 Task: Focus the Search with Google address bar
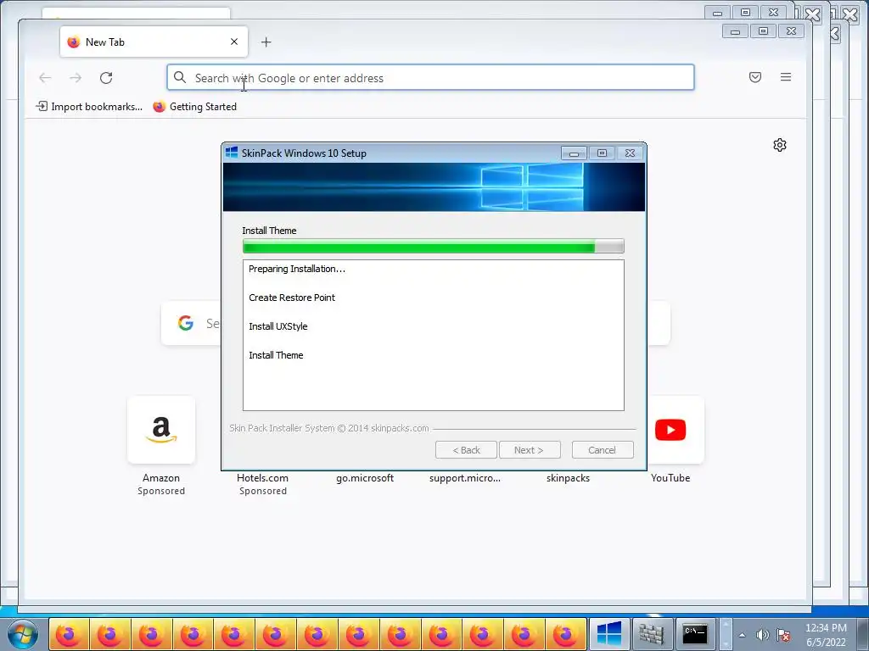430,77
